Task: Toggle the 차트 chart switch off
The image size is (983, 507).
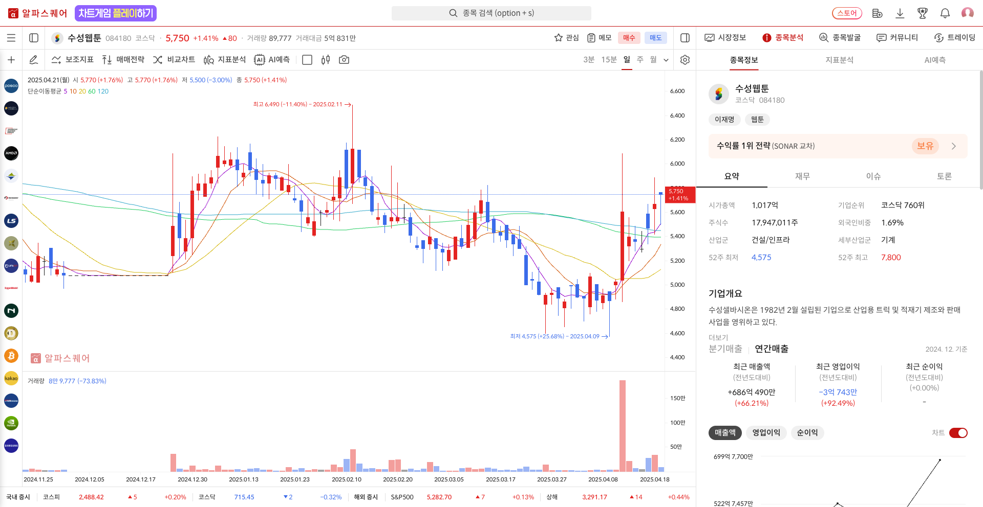Action: [958, 433]
